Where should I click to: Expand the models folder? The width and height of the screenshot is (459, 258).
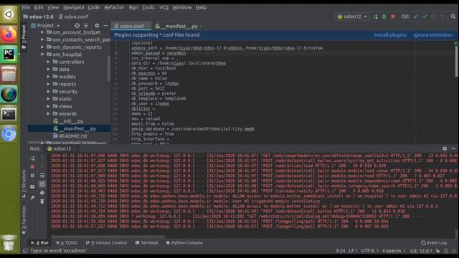pos(48,77)
